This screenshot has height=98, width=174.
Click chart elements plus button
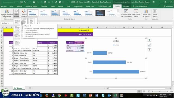point(150,40)
